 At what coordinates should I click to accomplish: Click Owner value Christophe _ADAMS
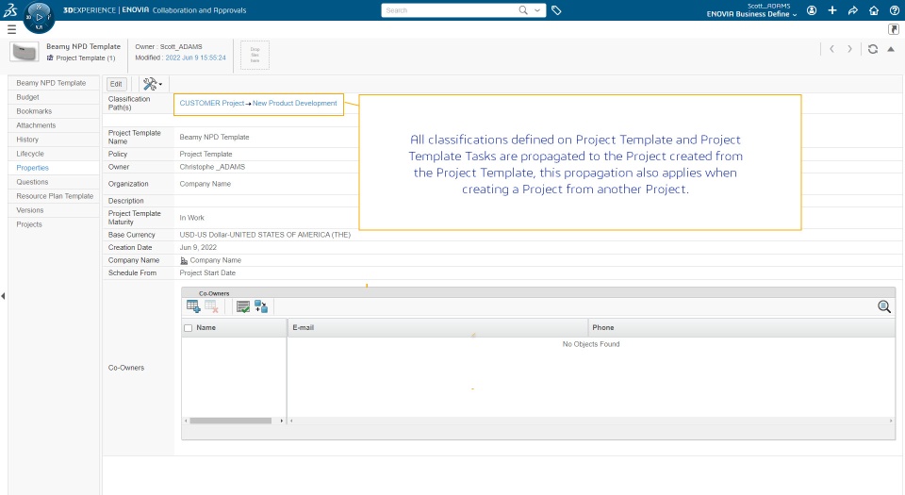212,167
